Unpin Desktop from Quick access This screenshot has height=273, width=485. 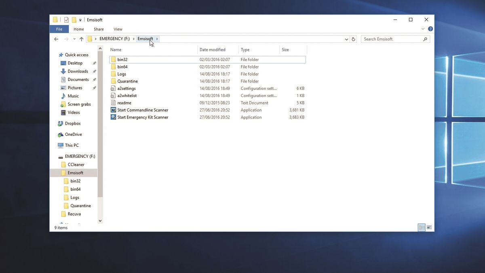coord(94,63)
